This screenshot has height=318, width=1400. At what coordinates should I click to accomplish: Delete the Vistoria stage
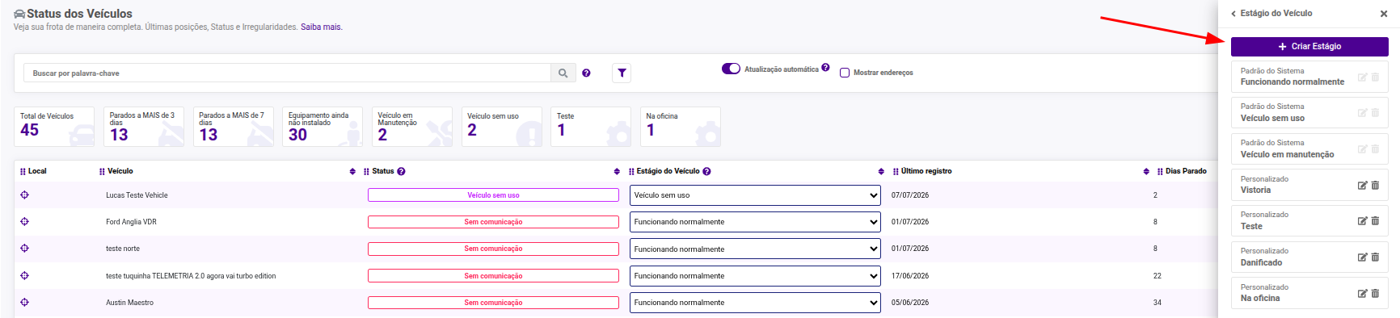(1375, 185)
